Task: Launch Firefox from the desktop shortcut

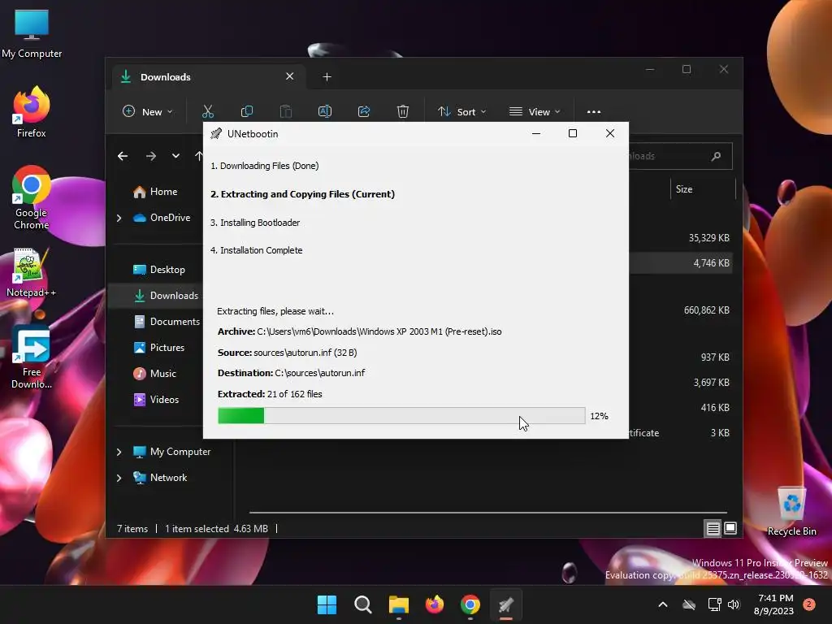Action: (x=32, y=112)
